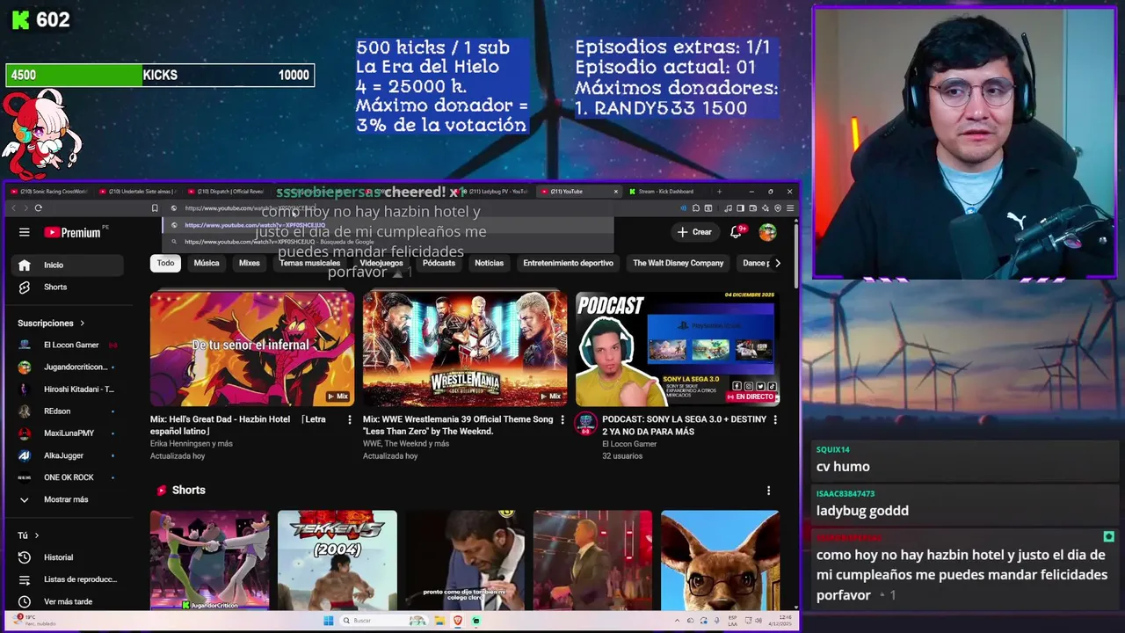Select Entretenimiento deportivo chip
The height and width of the screenshot is (633, 1125).
568,263
